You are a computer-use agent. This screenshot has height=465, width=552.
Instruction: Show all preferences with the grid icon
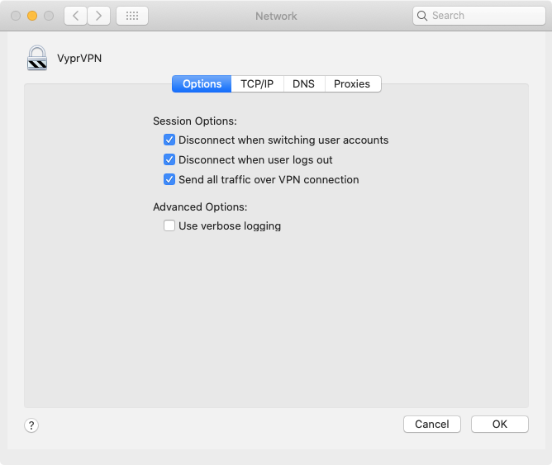click(132, 16)
